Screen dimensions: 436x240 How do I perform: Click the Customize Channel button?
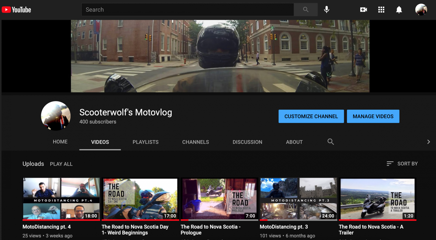(x=311, y=116)
